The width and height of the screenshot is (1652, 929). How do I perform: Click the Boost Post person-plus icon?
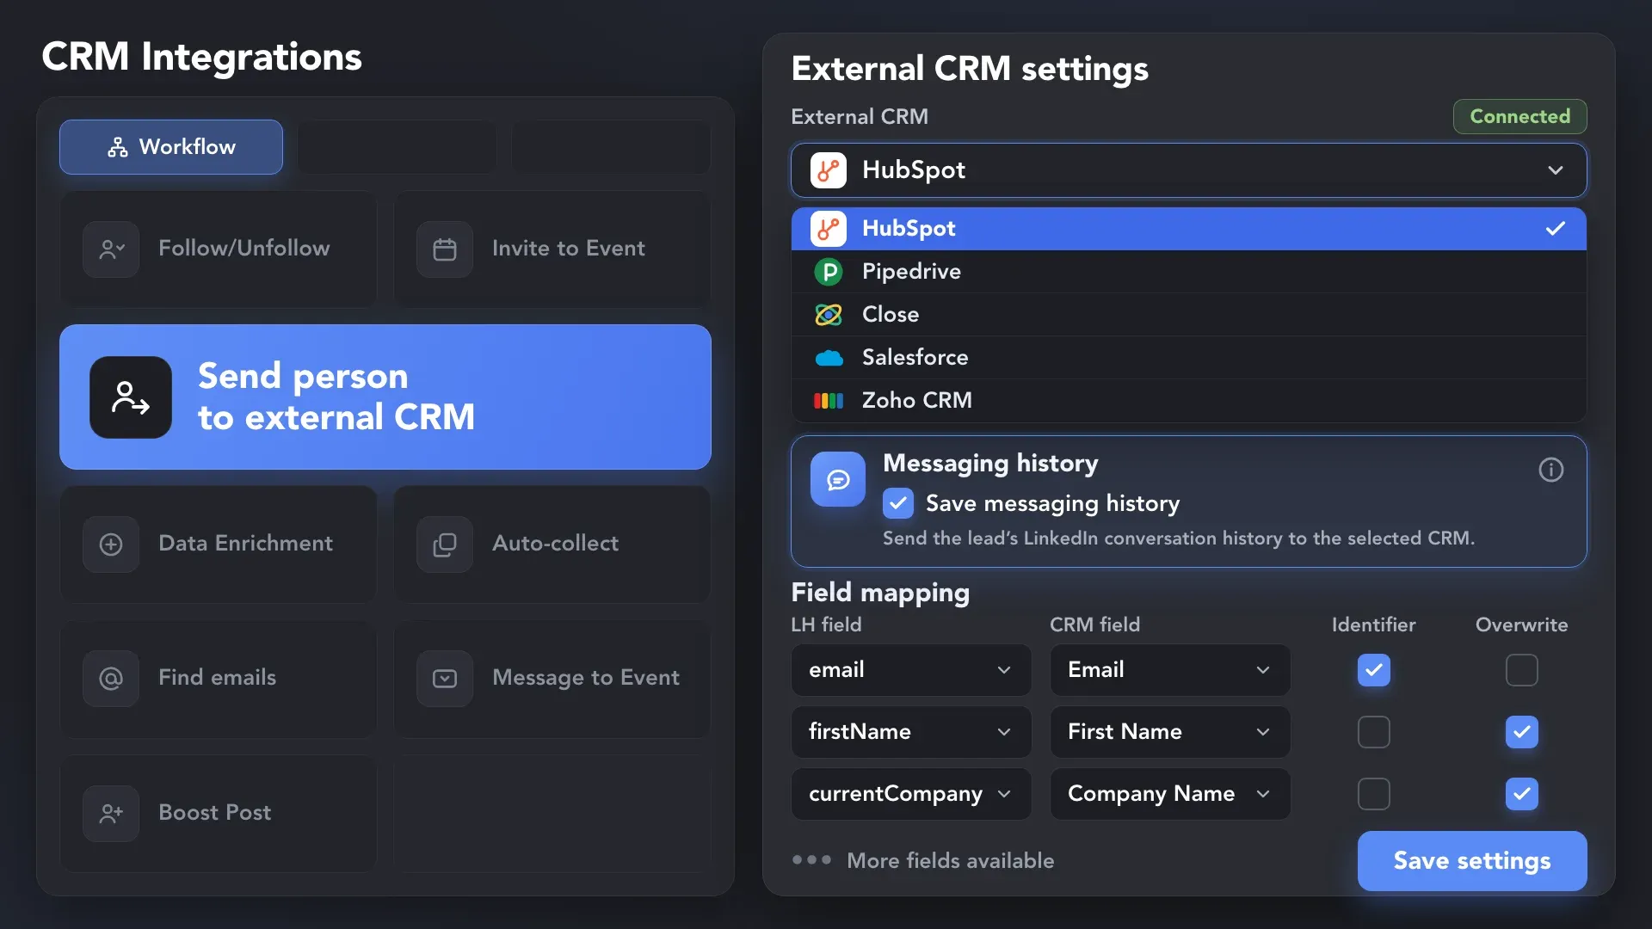coord(111,814)
